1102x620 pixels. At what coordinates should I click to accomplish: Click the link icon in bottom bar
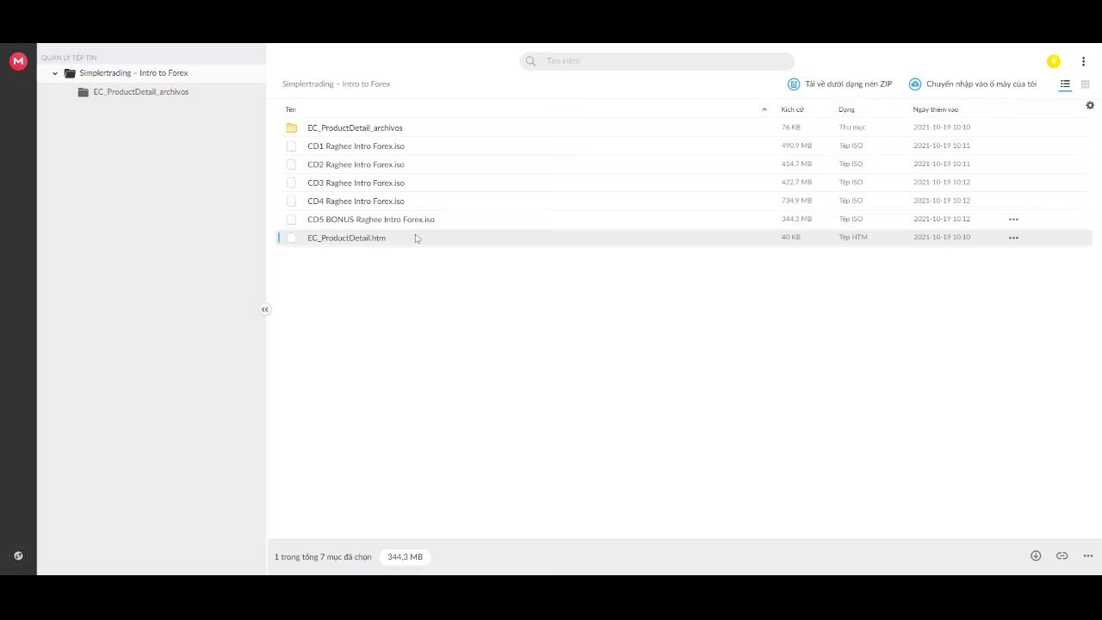(1062, 556)
